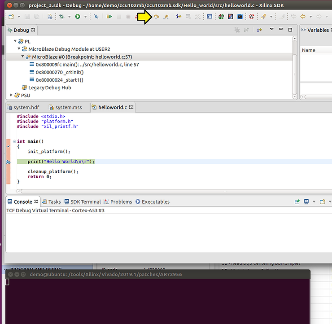Image resolution: width=332 pixels, height=324 pixels.
Task: Click the Step Over toolbar icon
Action: [157, 17]
